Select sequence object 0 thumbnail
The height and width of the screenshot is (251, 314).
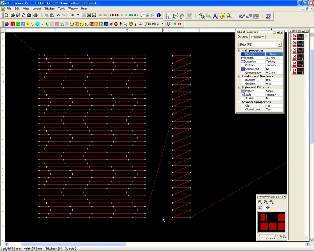click(x=300, y=36)
